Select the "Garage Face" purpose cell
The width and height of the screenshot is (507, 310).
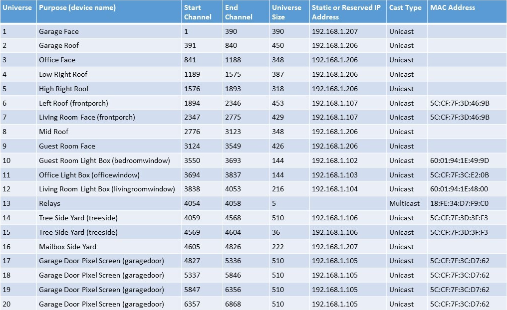point(59,31)
